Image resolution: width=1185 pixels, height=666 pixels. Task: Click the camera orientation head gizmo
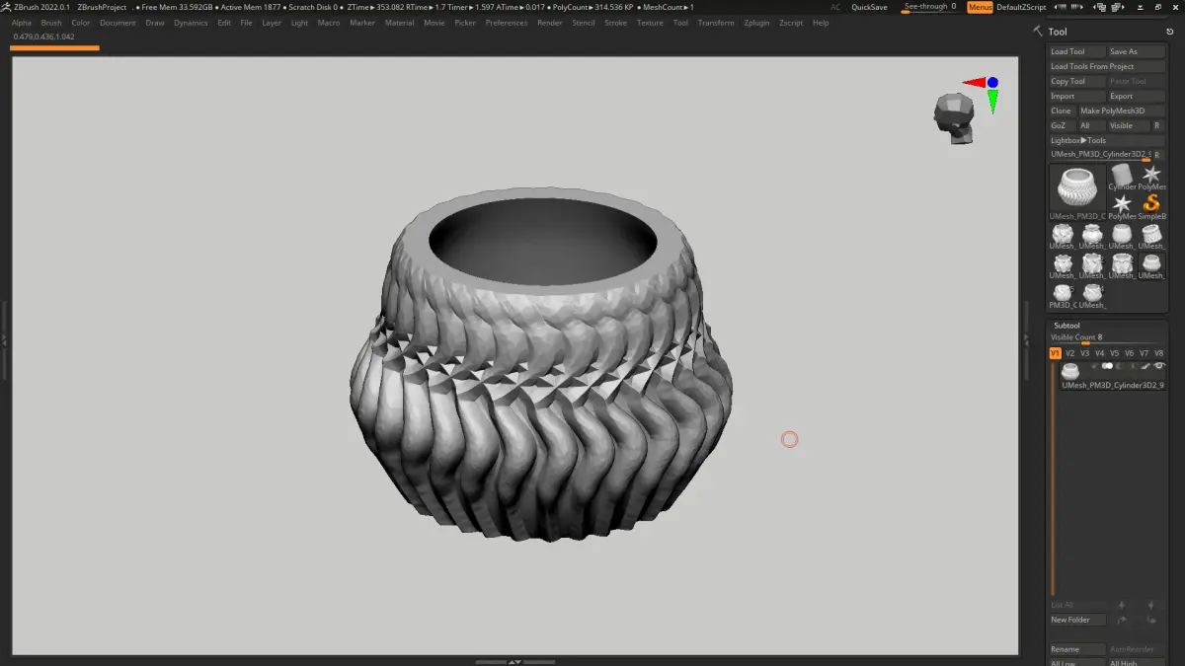click(x=953, y=118)
